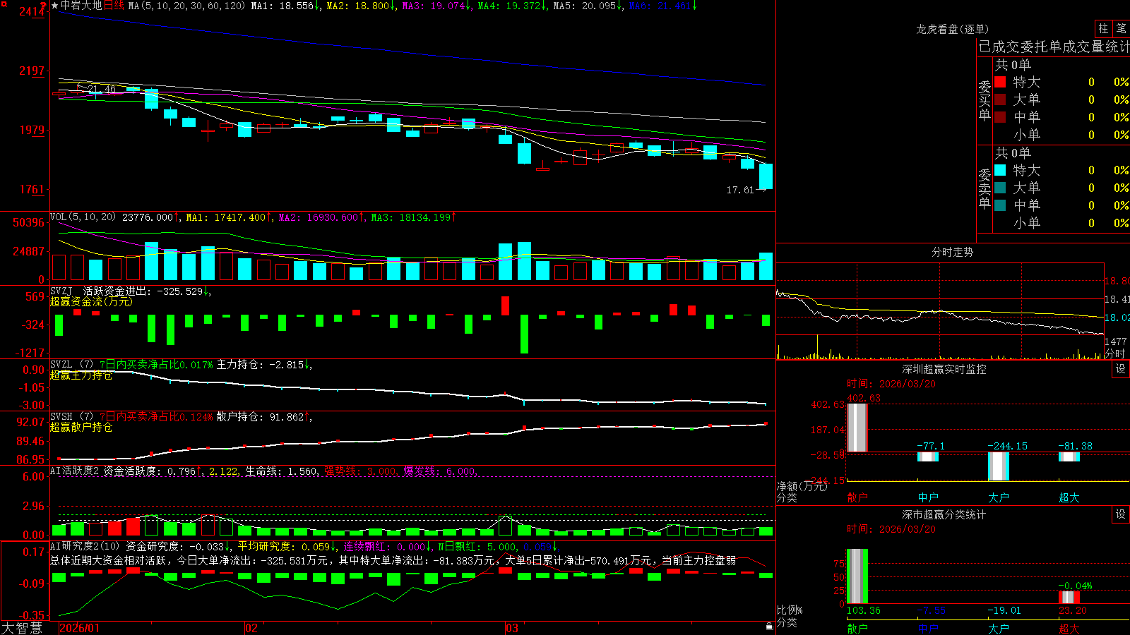
Task: Open the SVSH (7) indicator label
Action: click(x=71, y=417)
